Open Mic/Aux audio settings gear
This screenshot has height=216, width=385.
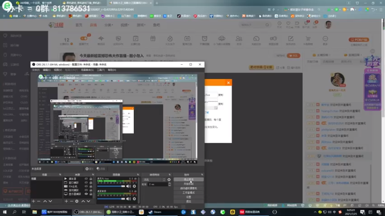(x=134, y=186)
